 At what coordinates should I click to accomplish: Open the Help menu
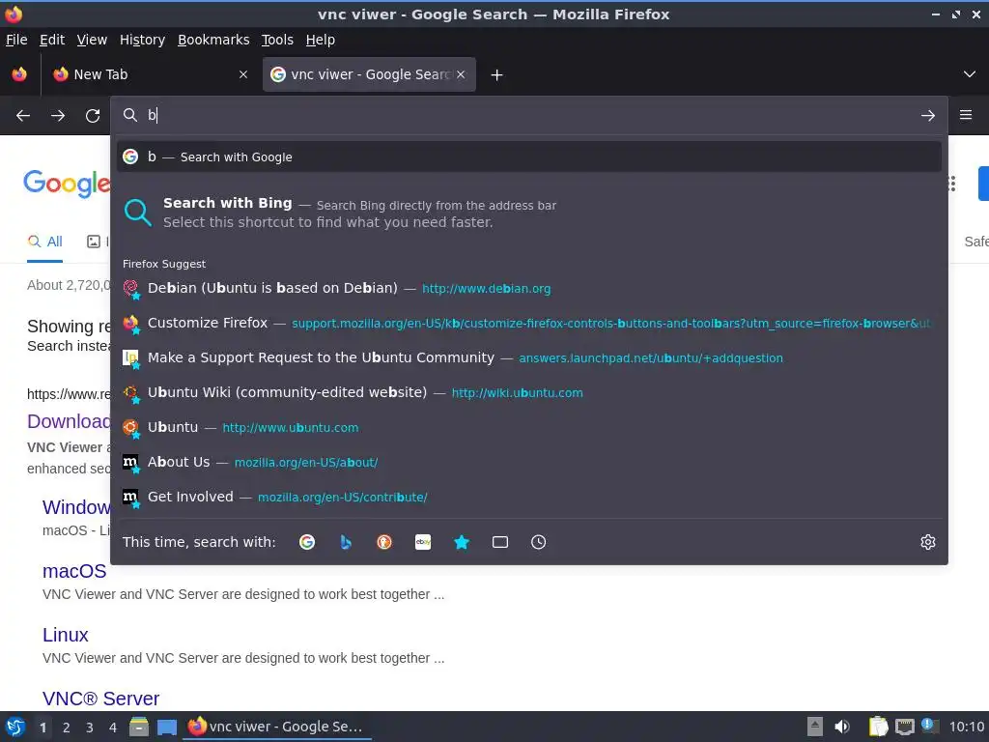(x=320, y=40)
